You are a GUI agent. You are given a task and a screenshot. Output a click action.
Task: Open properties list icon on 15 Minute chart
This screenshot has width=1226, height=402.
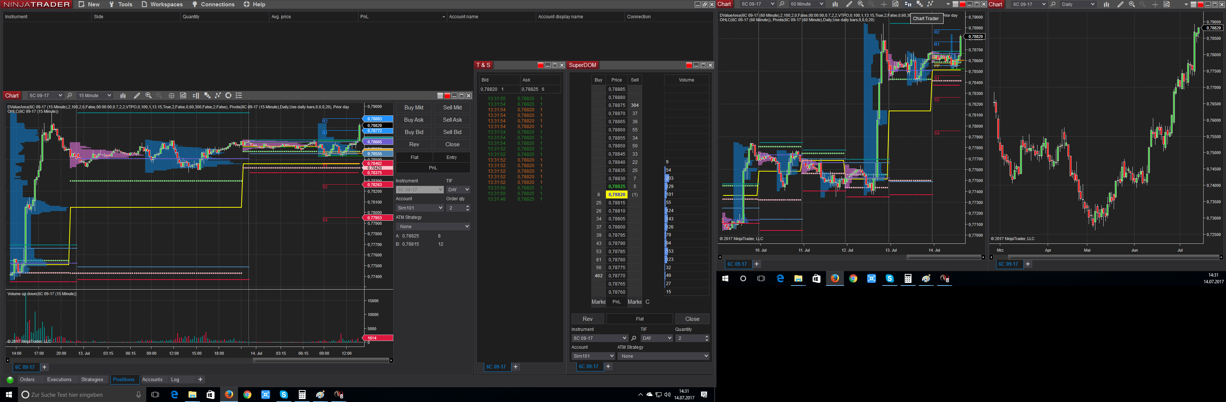click(239, 95)
